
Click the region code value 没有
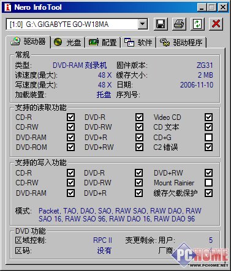point(104,250)
